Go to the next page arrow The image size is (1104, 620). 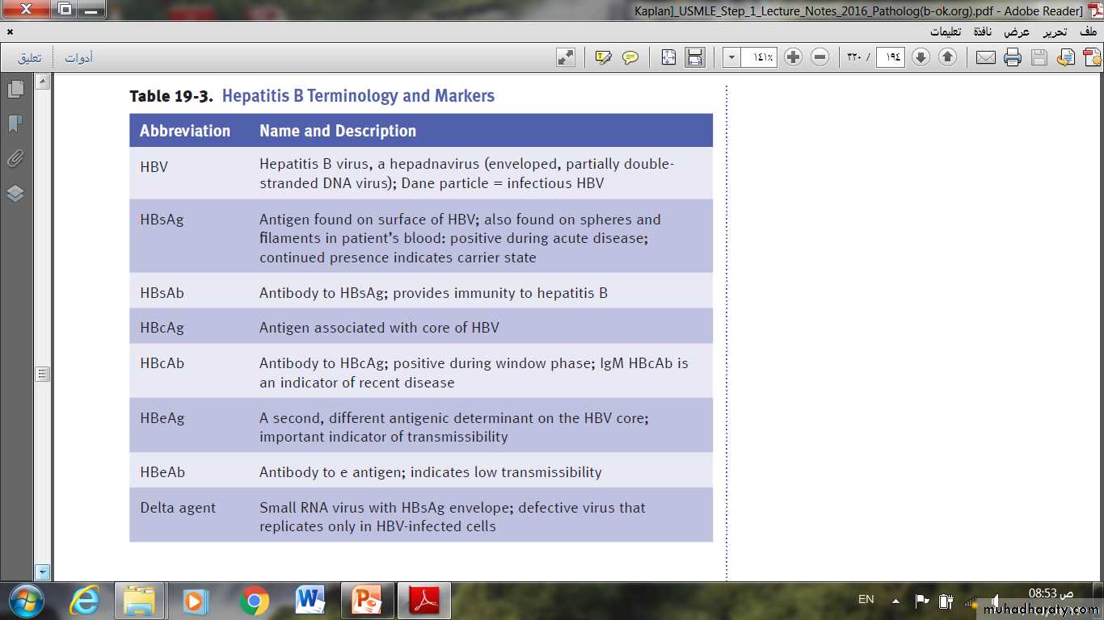pyautogui.click(x=921, y=57)
